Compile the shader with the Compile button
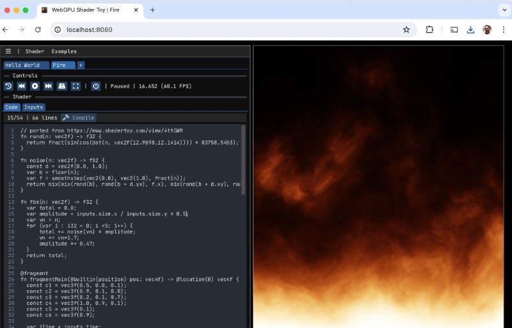This screenshot has width=512, height=328. [78, 118]
